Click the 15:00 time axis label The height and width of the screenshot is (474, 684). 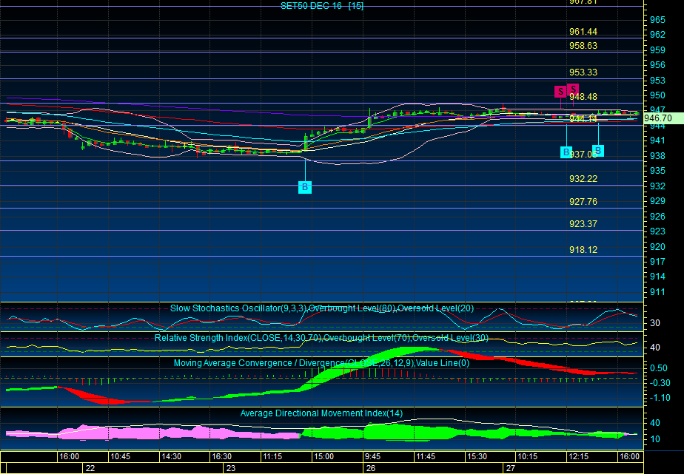323,456
